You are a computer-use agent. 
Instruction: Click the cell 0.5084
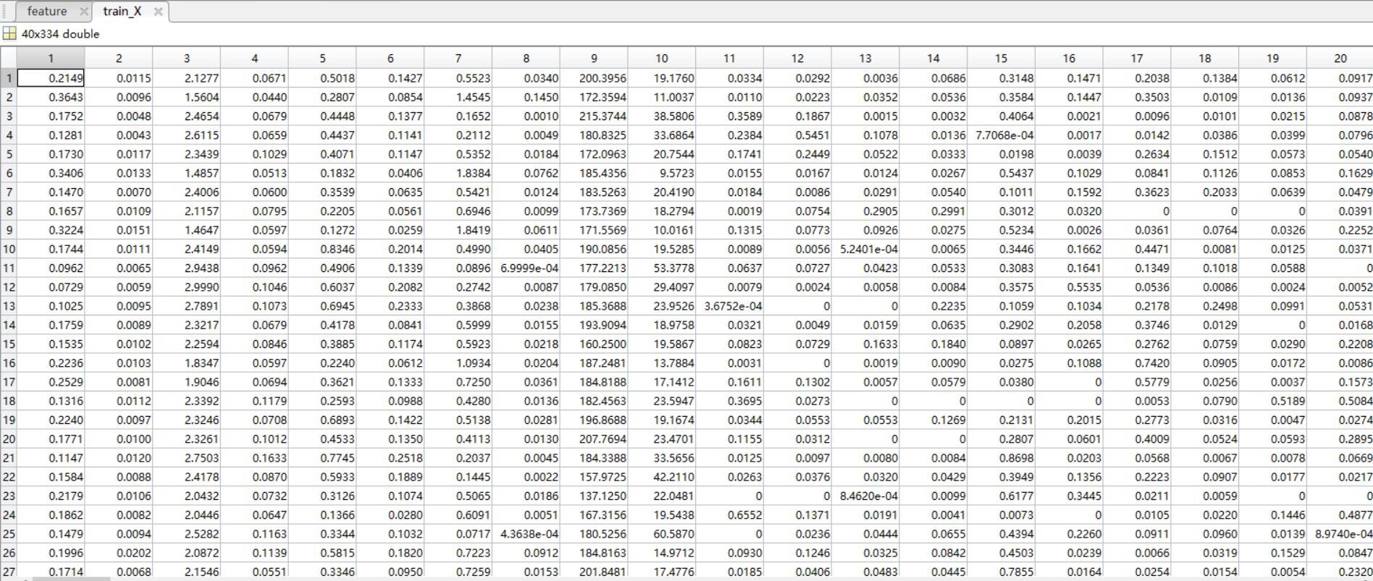pos(1340,401)
